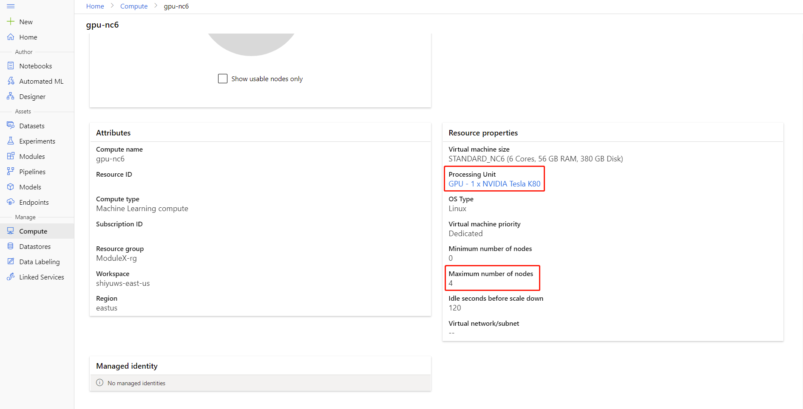Open the GPU - 1 x NVIDIA Tesla K80 link
This screenshot has width=803, height=409.
click(495, 183)
